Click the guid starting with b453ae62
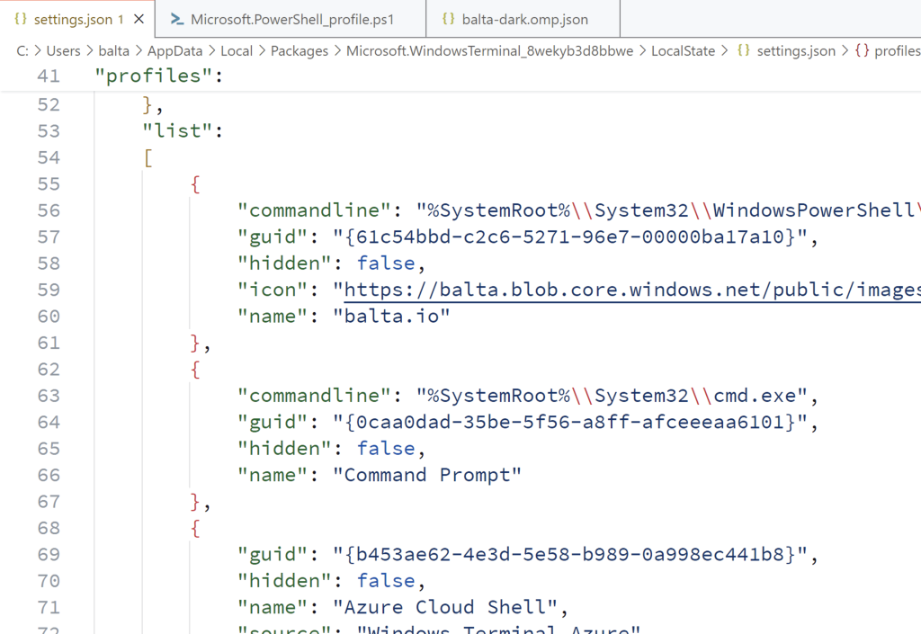 569,554
